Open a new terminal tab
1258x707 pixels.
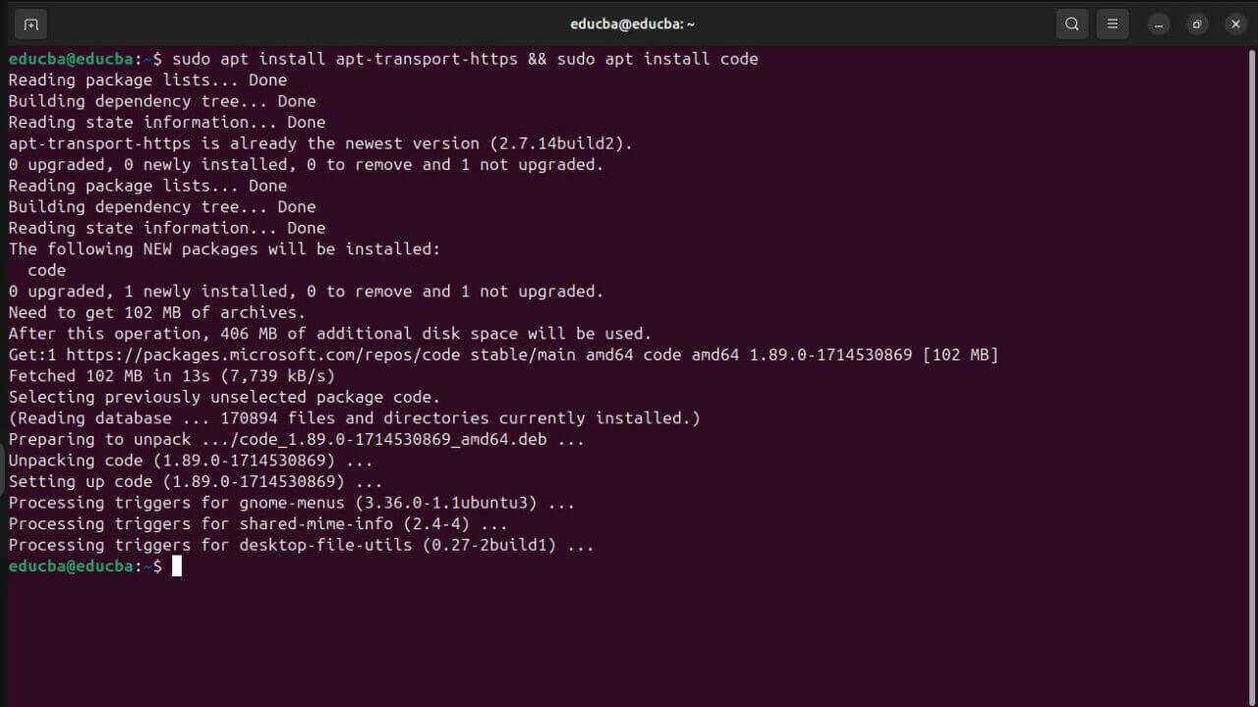tap(30, 24)
